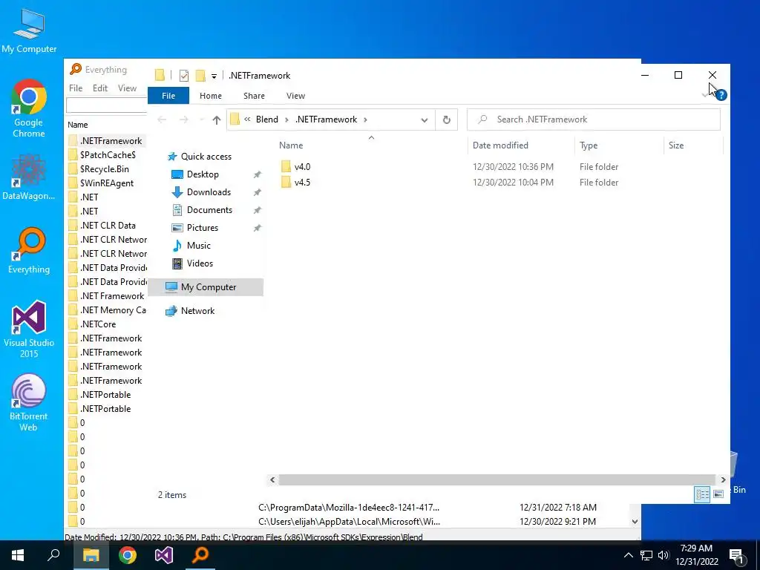Click the Refresh button in address bar

point(446,119)
